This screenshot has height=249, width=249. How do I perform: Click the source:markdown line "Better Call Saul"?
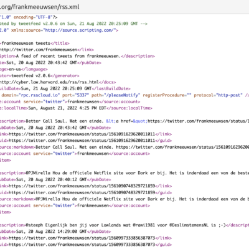[x=125, y=147]
